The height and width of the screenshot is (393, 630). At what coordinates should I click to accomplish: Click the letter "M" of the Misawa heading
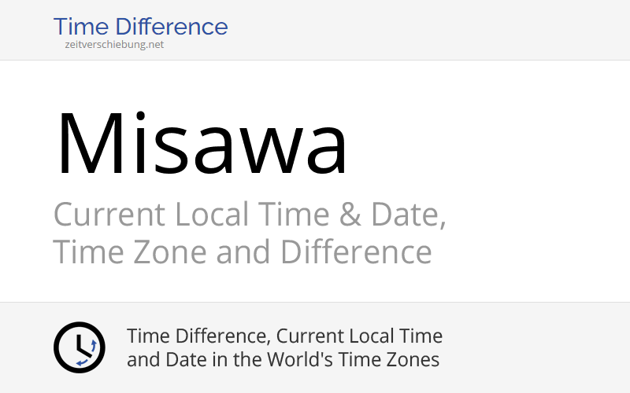87,143
